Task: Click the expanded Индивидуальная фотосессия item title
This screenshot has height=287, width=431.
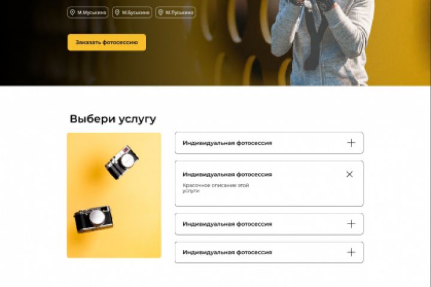Action: coord(227,175)
